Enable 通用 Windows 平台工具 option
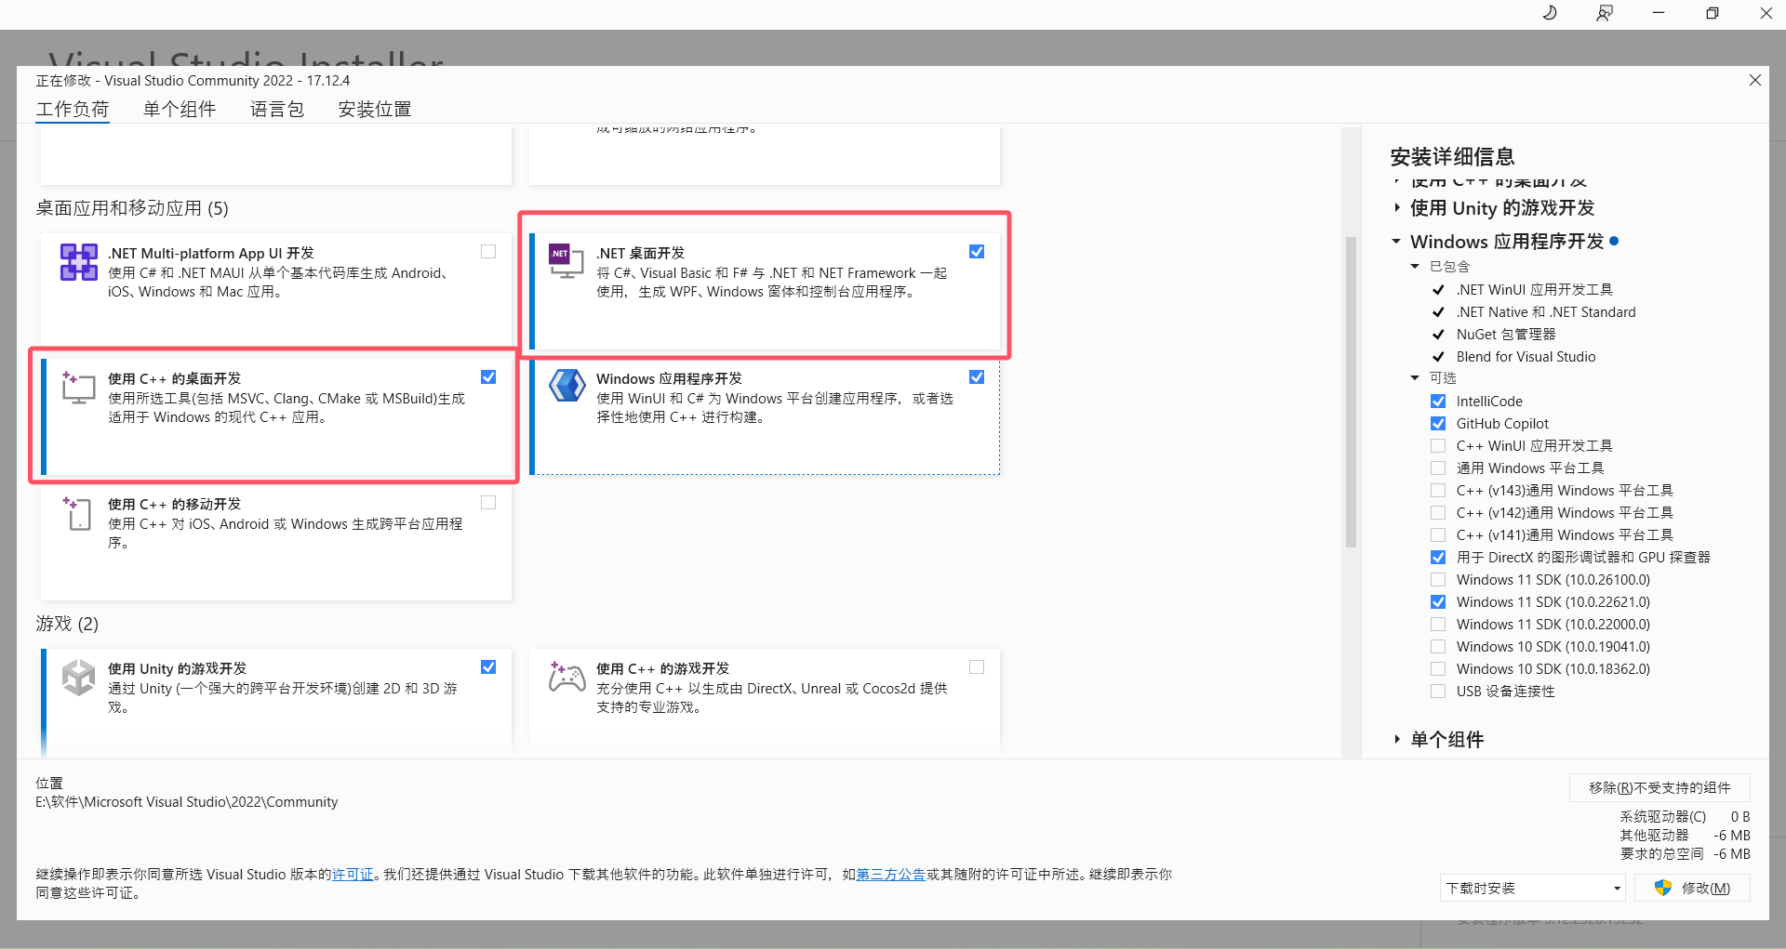 pyautogui.click(x=1438, y=468)
